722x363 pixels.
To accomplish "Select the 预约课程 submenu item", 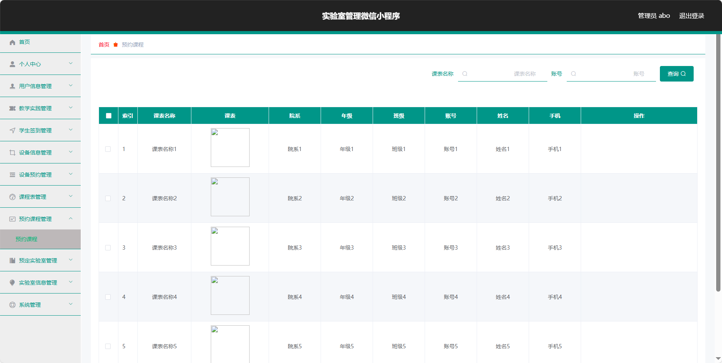I will point(26,239).
